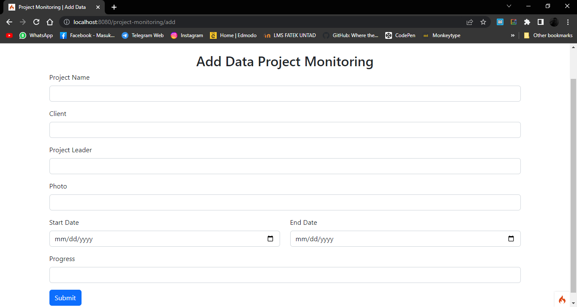Open the WhatsApp bookmark
Viewport: 577px width, 307px height.
(x=36, y=35)
